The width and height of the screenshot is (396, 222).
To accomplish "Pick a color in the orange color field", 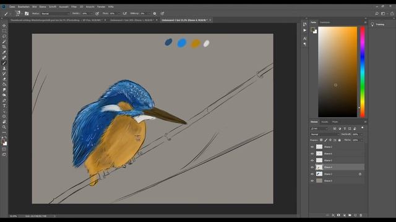I will tap(338, 72).
